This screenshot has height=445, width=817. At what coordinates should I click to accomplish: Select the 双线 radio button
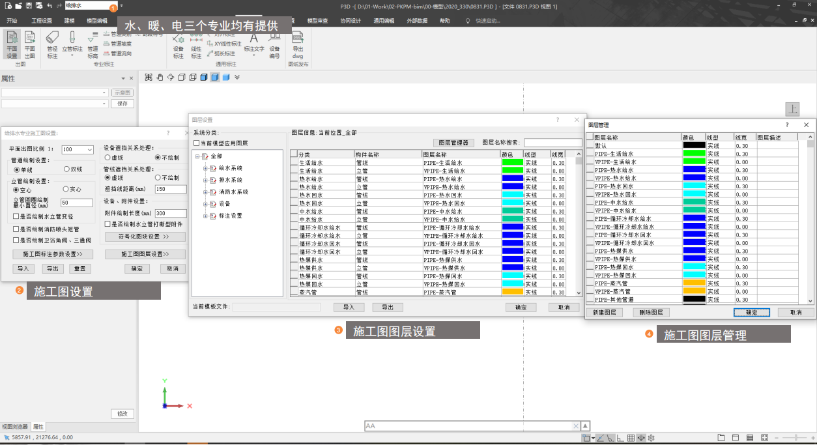click(x=66, y=169)
